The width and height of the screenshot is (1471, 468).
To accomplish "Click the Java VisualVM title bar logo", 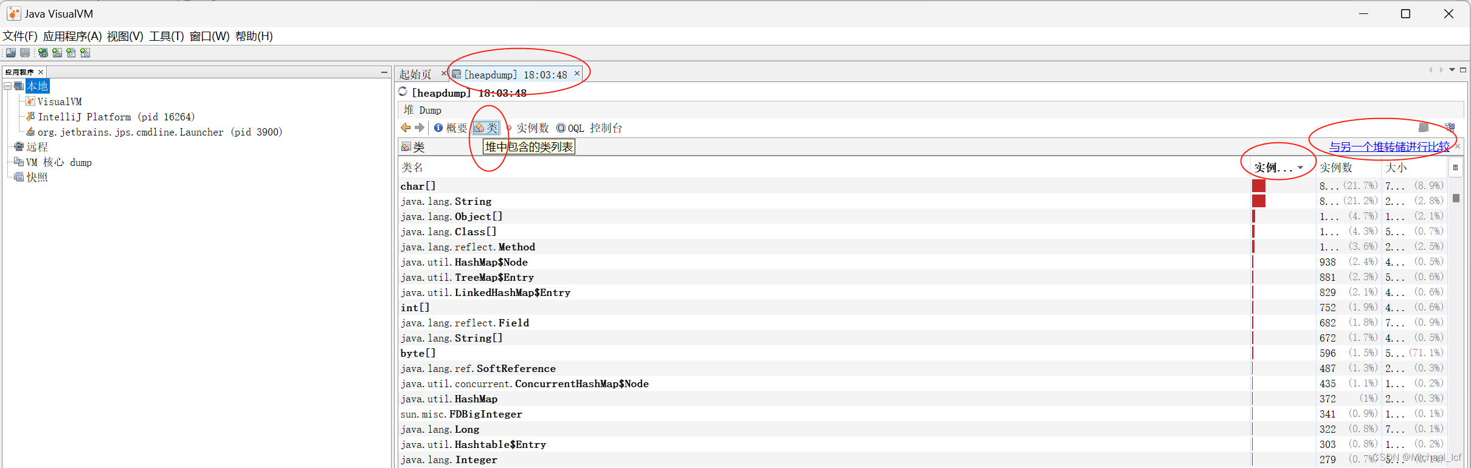I will [x=13, y=13].
